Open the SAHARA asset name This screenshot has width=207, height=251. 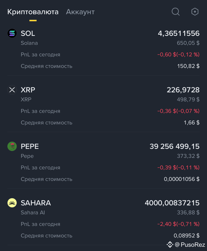[x=36, y=203]
